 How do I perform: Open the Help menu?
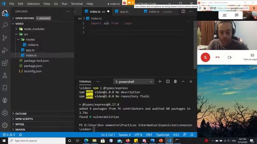(90, 4)
